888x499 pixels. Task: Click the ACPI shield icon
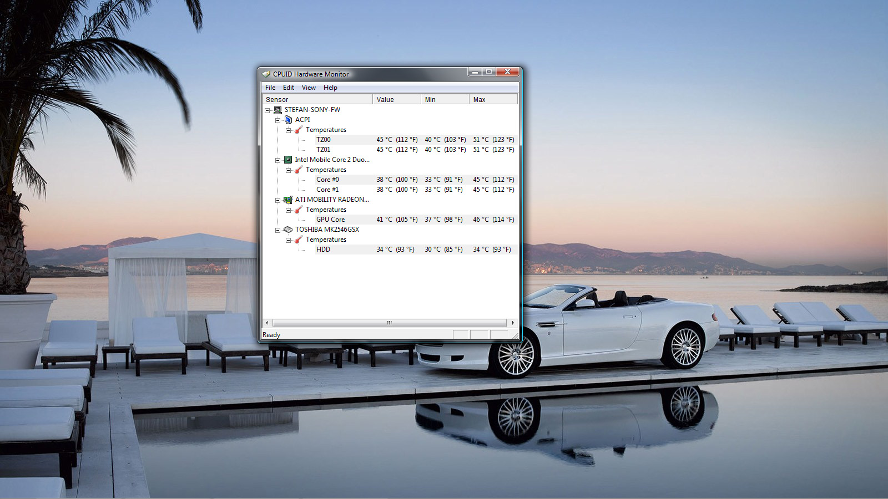coord(288,120)
